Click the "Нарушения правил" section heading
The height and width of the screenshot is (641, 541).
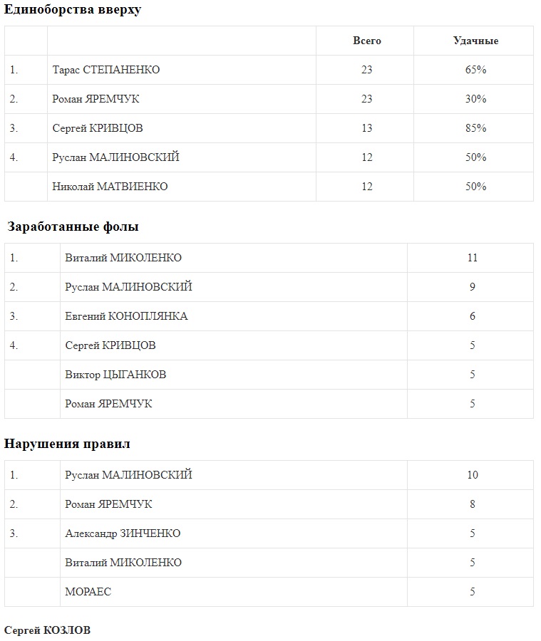pos(67,444)
